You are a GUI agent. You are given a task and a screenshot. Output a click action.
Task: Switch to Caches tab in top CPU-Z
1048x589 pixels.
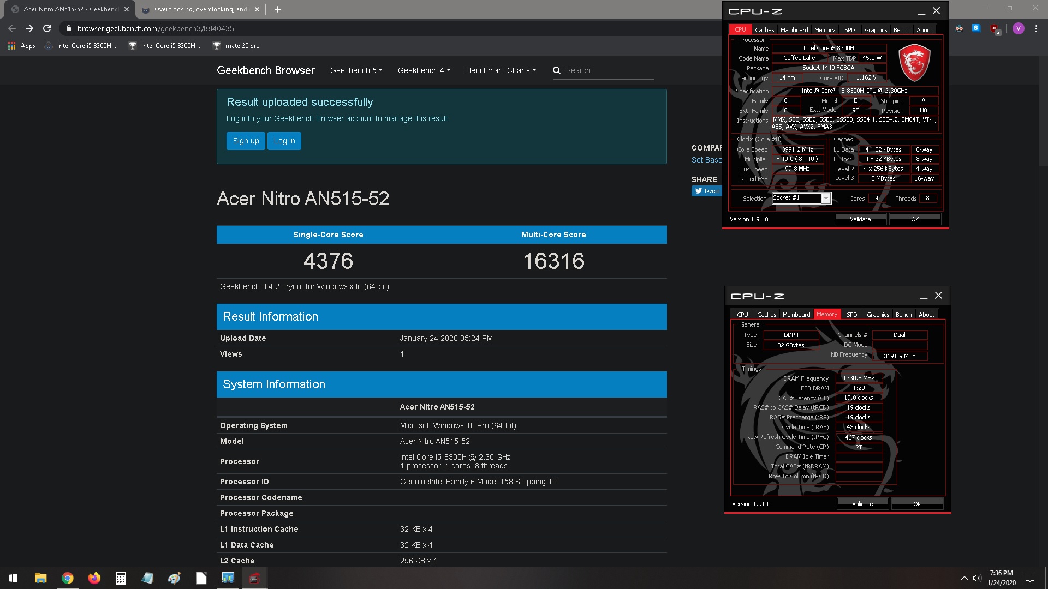click(764, 30)
